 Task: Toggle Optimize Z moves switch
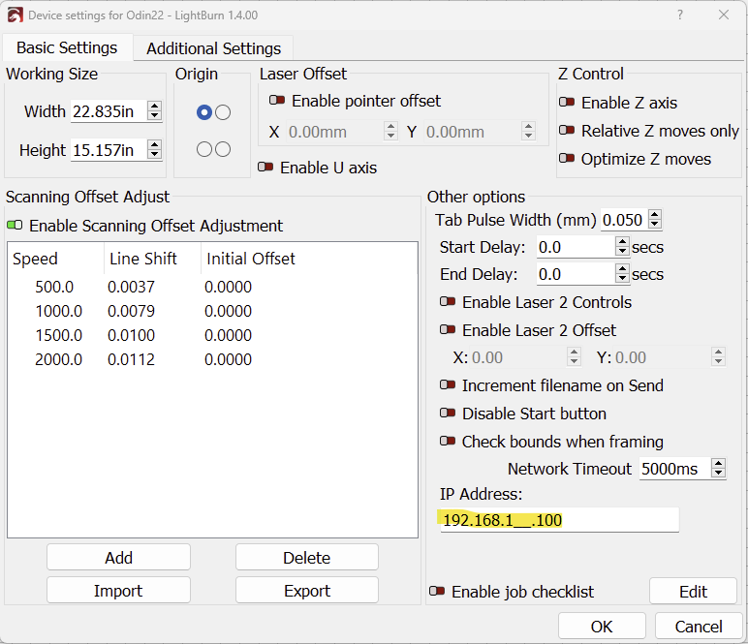(567, 158)
